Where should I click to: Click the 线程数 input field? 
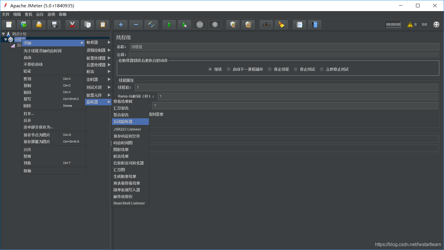pos(286,87)
